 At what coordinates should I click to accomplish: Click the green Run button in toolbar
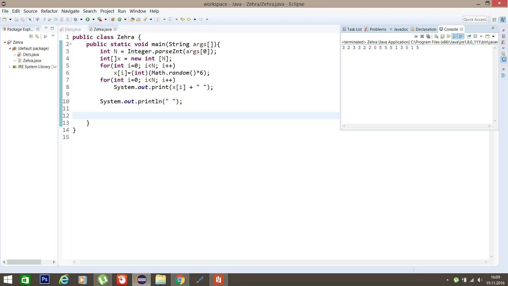point(88,19)
